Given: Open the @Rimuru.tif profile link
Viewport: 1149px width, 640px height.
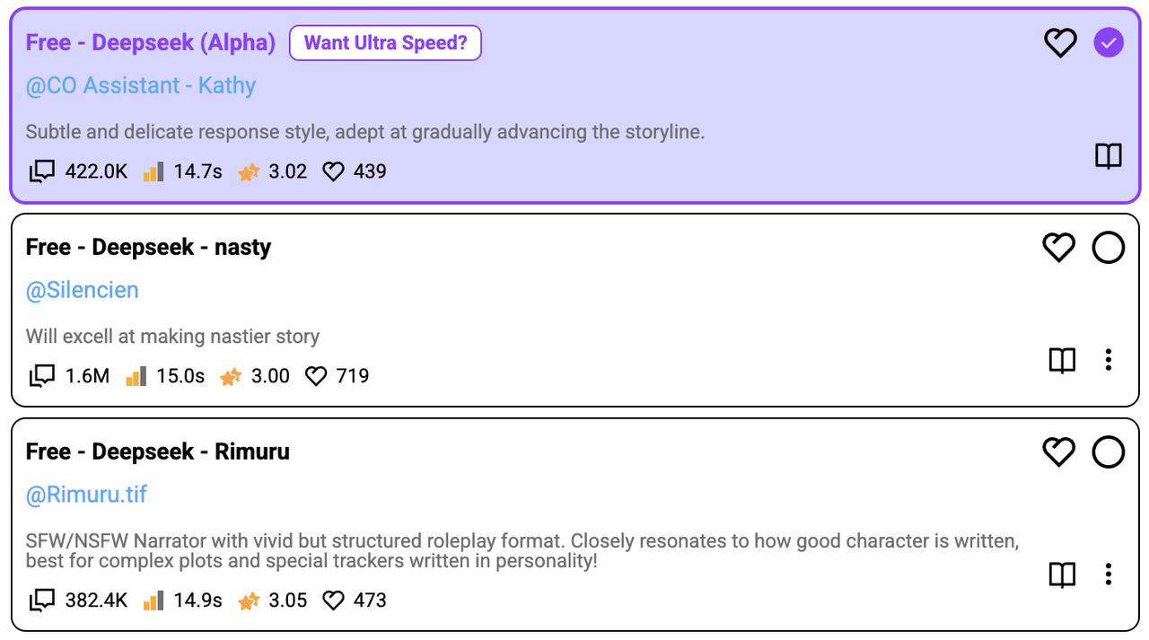Looking at the screenshot, I should coord(86,495).
